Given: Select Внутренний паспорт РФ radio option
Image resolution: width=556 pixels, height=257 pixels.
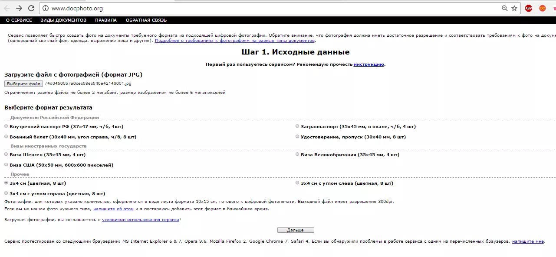Looking at the screenshot, I should [x=6, y=126].
